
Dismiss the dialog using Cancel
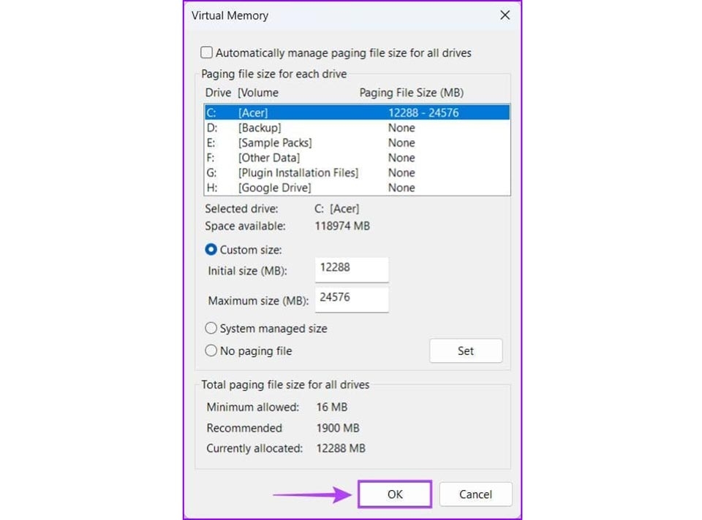[475, 494]
